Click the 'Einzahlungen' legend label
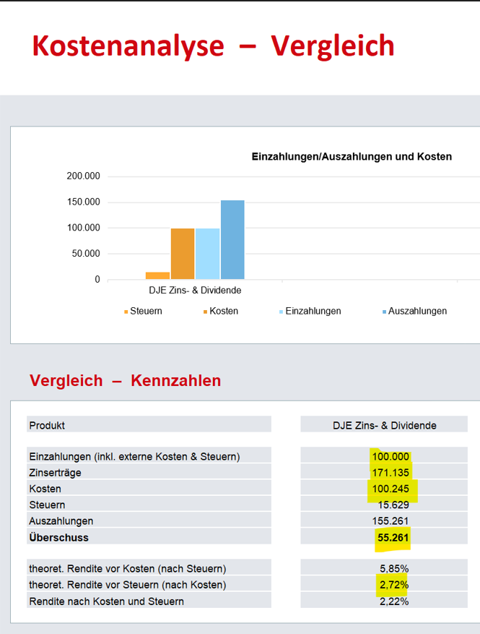This screenshot has height=634, width=480. click(313, 311)
